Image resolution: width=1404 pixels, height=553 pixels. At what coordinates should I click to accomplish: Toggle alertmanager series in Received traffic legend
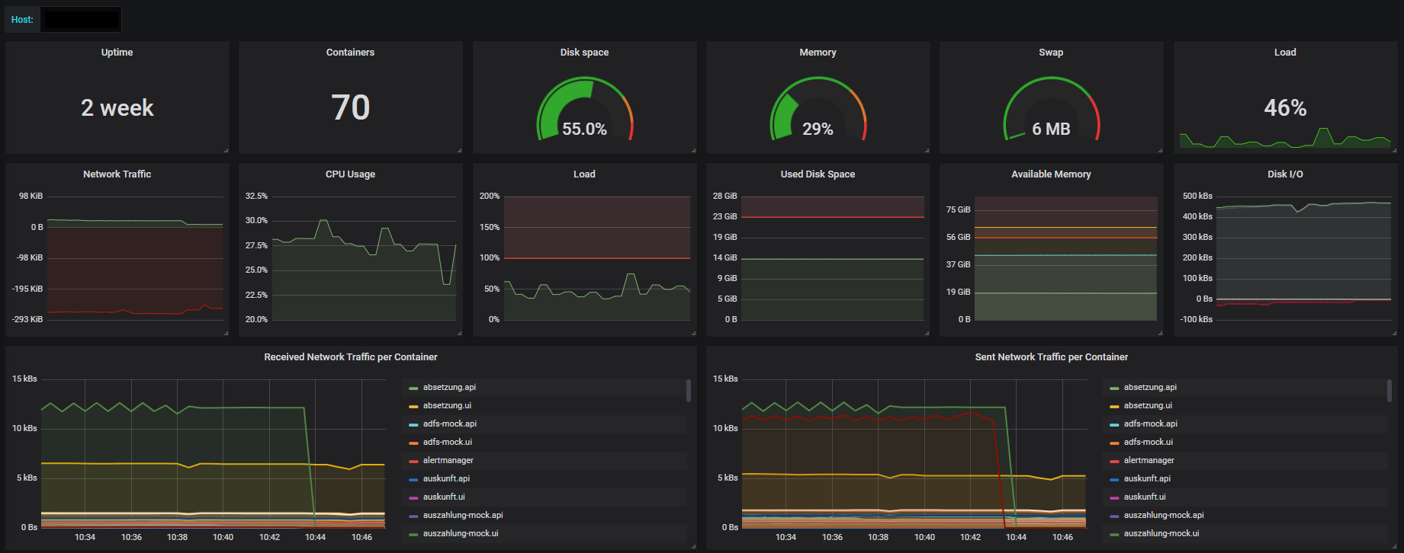click(448, 461)
